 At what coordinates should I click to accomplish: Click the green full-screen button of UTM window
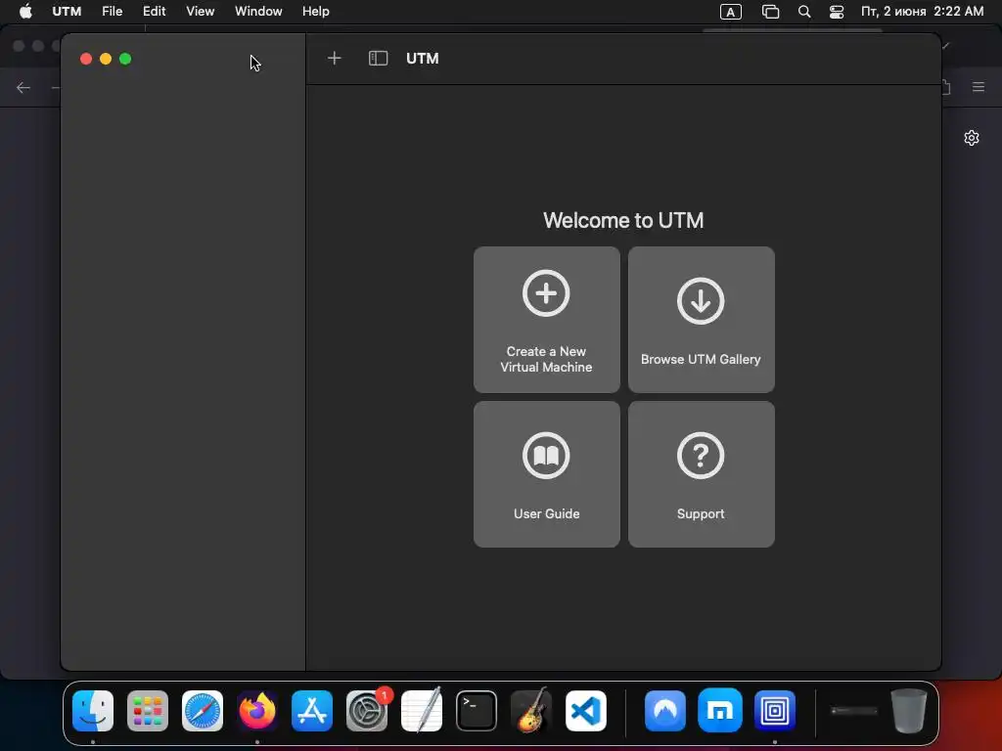125,59
